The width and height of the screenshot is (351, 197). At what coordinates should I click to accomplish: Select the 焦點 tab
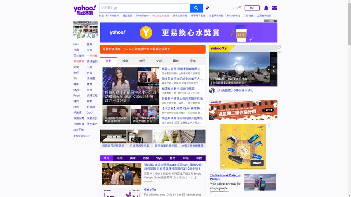tap(108, 61)
